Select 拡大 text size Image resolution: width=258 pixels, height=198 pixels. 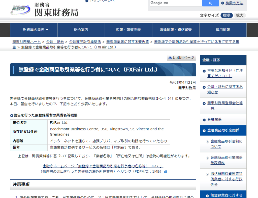click(240, 15)
